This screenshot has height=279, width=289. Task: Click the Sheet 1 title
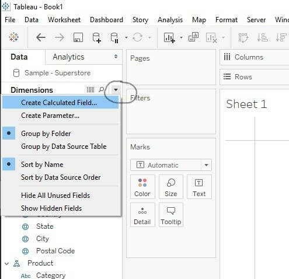(x=246, y=104)
